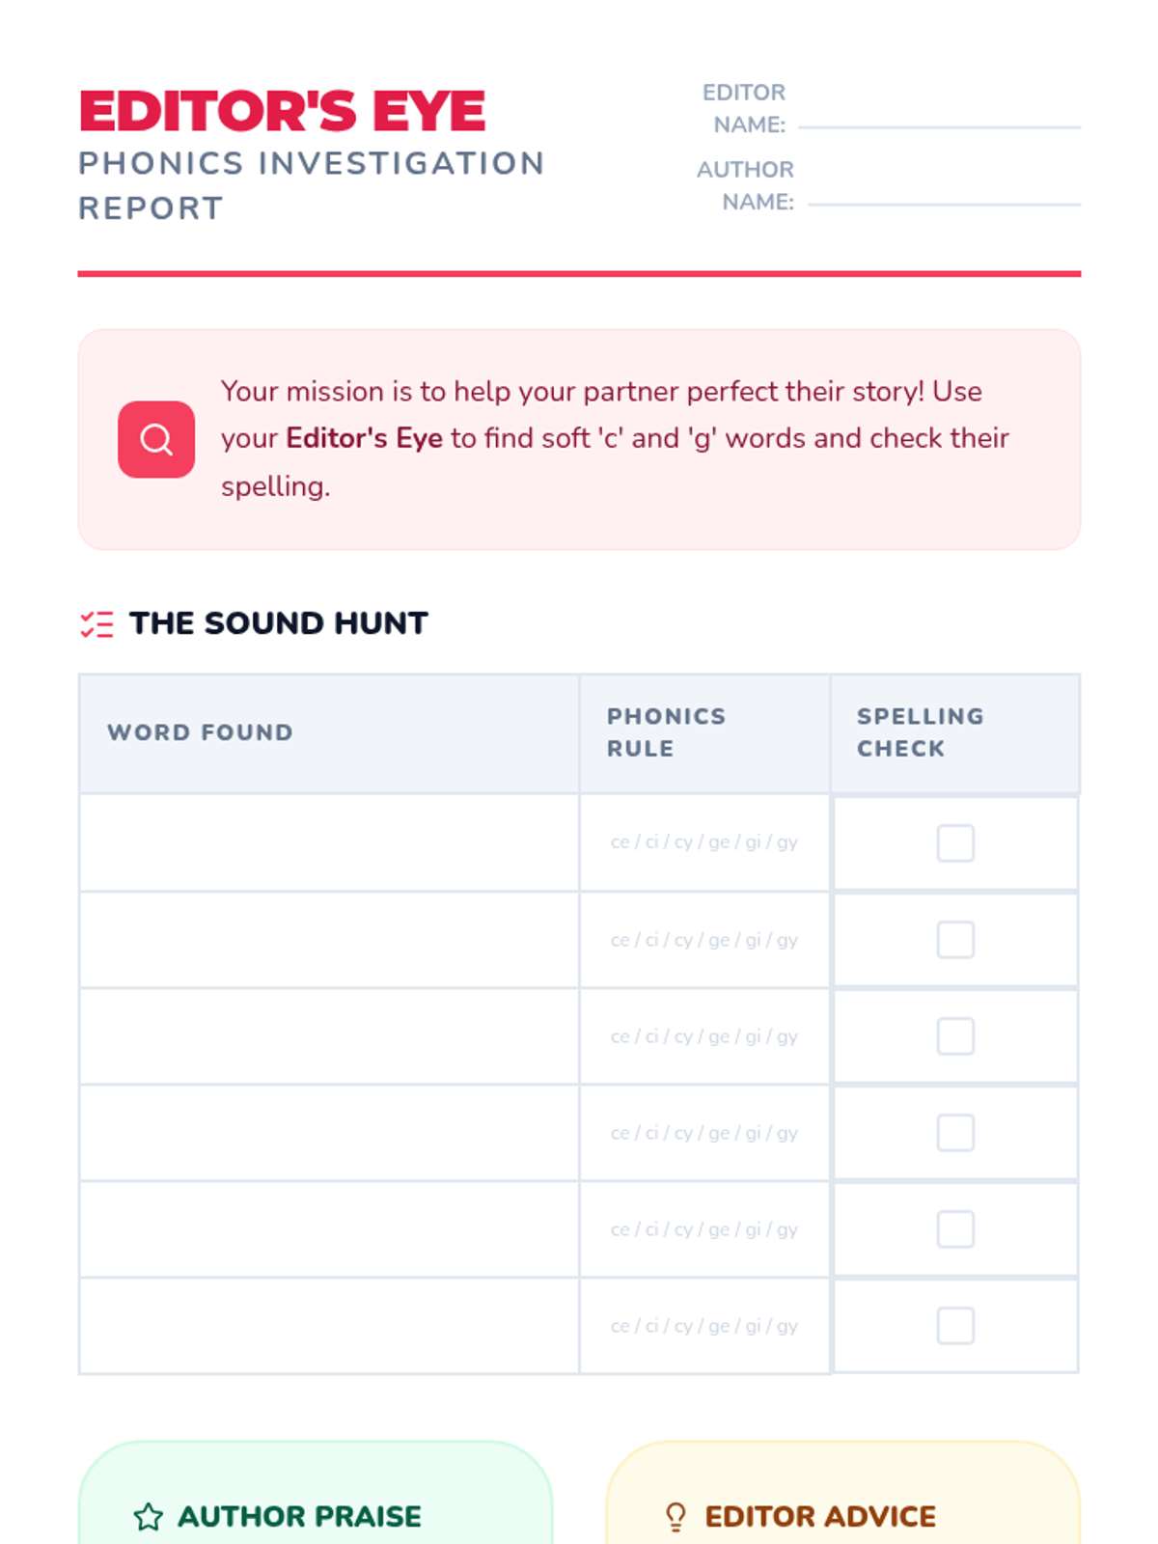Check the fifth row spelling checkbox

(x=955, y=1228)
